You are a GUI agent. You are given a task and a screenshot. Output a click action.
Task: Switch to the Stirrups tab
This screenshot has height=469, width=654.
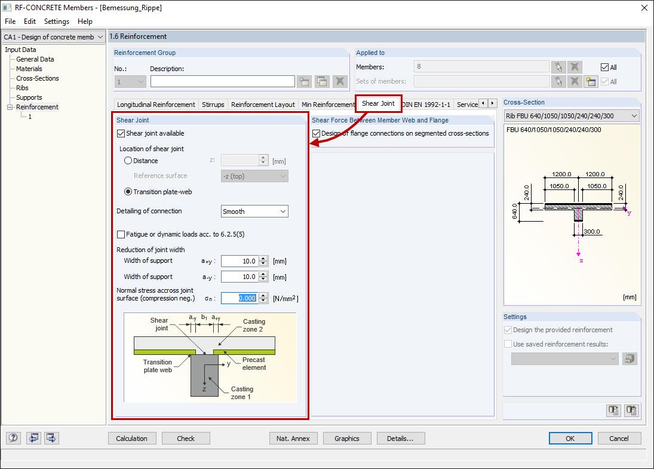pyautogui.click(x=213, y=103)
